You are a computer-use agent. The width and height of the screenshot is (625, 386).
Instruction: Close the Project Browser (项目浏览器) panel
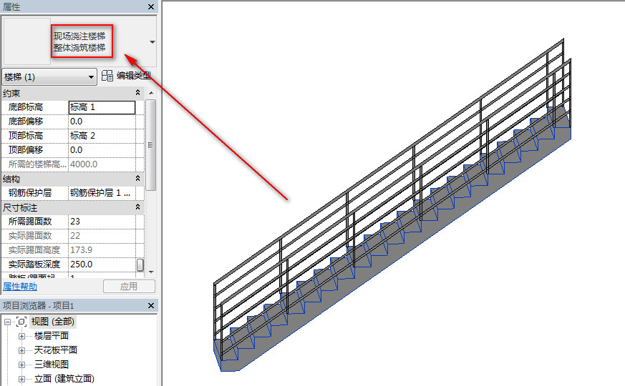tap(150, 306)
